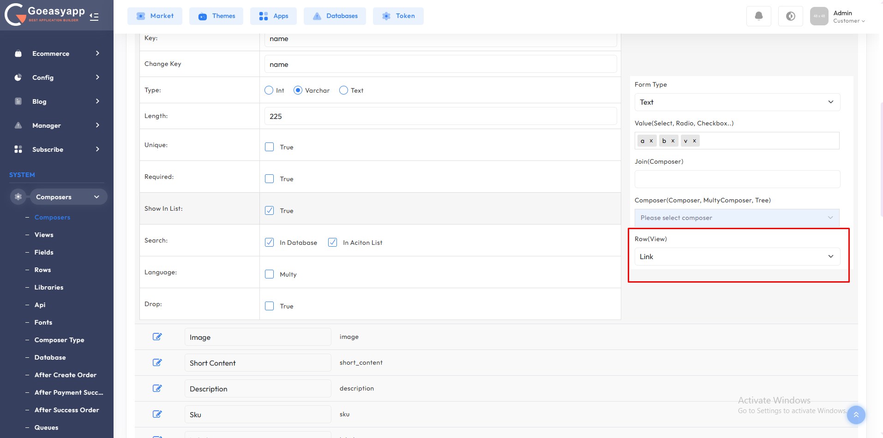Enable the Unique True checkbox

pos(270,147)
